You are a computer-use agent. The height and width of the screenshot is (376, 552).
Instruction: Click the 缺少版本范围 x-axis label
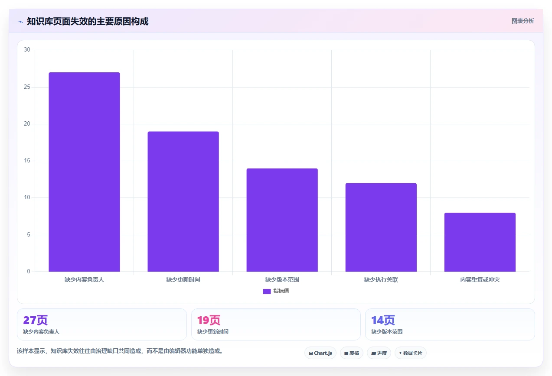click(x=282, y=280)
